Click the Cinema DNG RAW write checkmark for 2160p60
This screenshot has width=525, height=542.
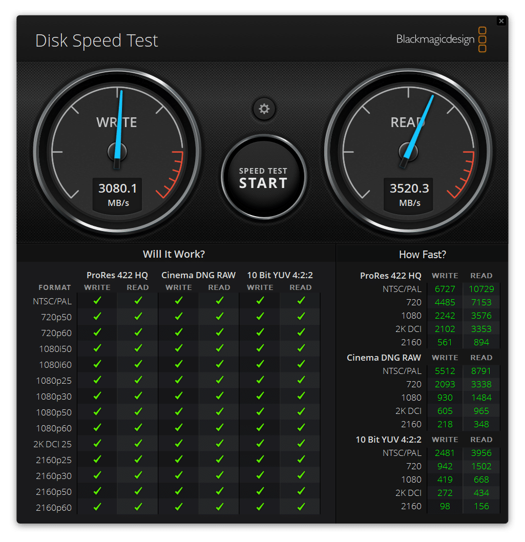[x=179, y=507]
